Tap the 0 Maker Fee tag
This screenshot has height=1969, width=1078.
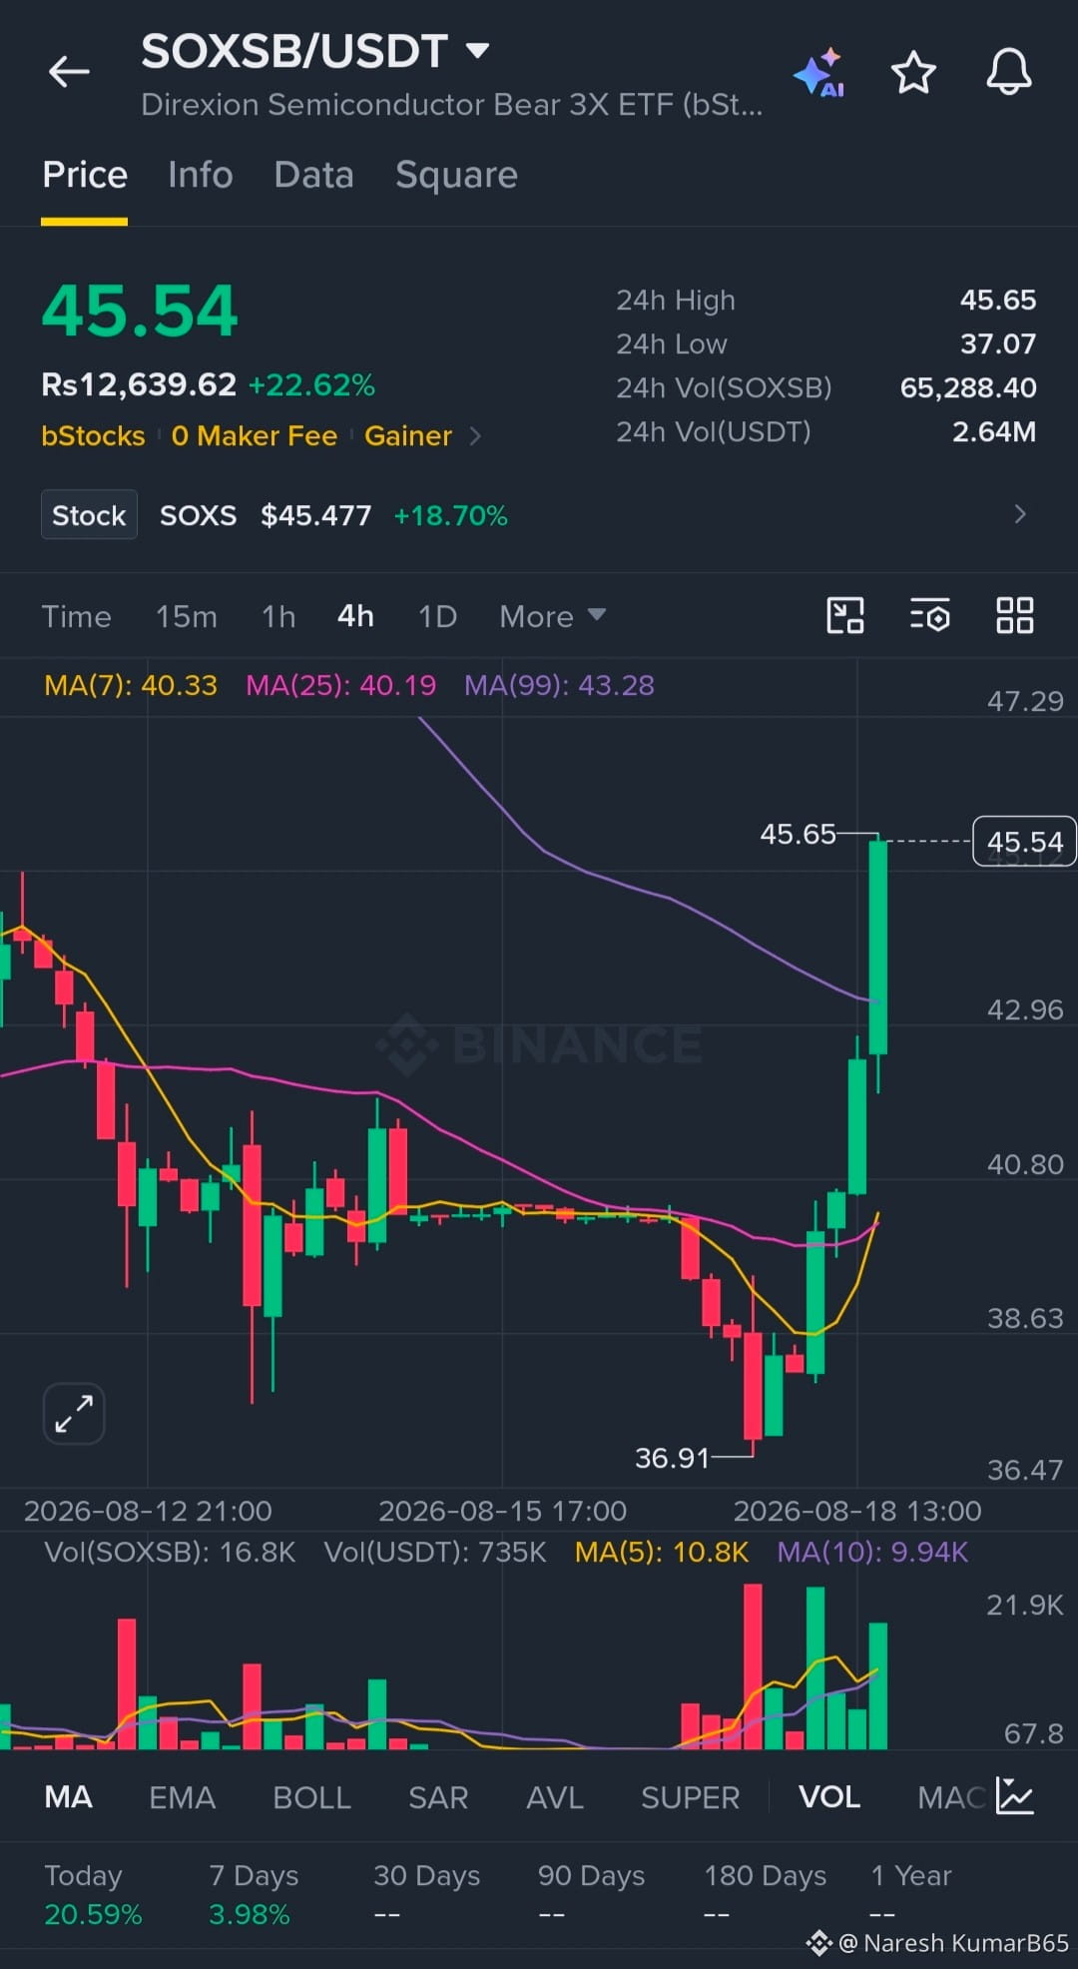point(254,436)
